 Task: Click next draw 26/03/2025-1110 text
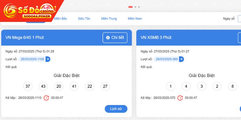[30, 98]
